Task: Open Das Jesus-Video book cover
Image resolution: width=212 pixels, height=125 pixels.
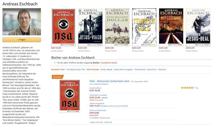Action: (x=90, y=27)
